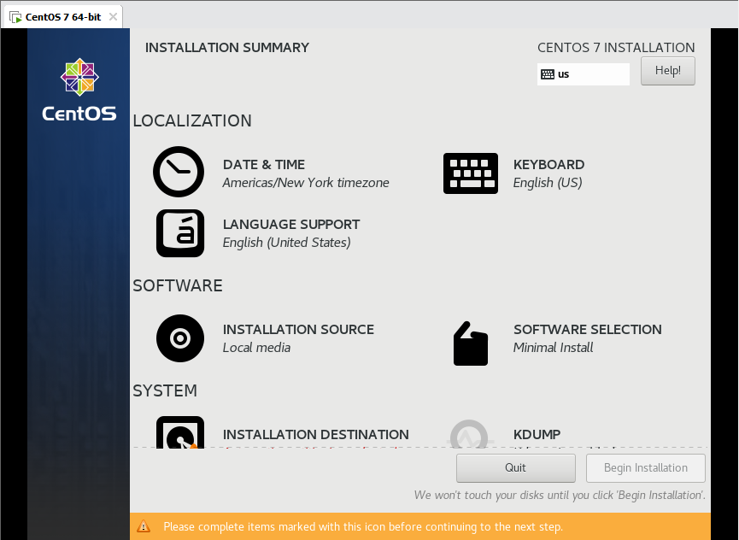Click the Quit button

(x=516, y=468)
